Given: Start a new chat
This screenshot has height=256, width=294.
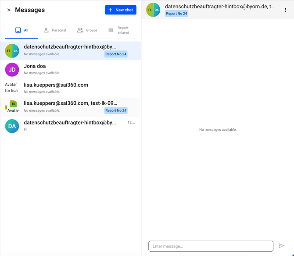Looking at the screenshot, I should (121, 10).
